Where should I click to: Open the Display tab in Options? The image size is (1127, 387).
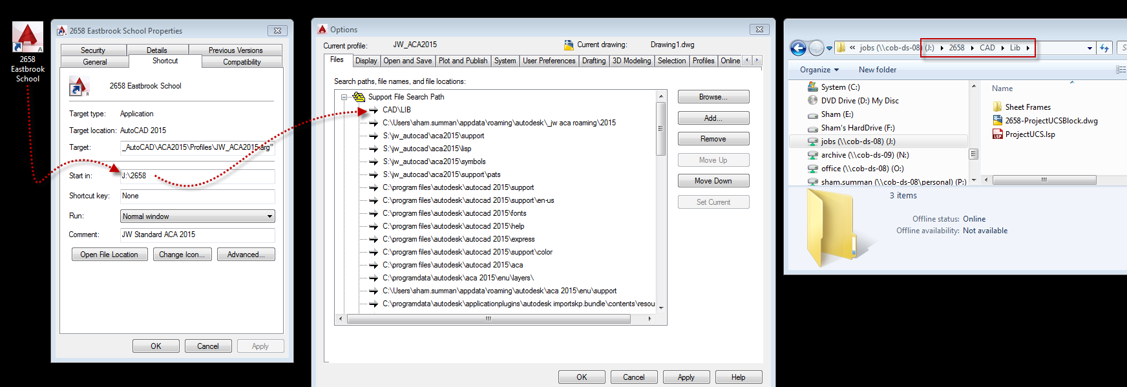pyautogui.click(x=366, y=61)
